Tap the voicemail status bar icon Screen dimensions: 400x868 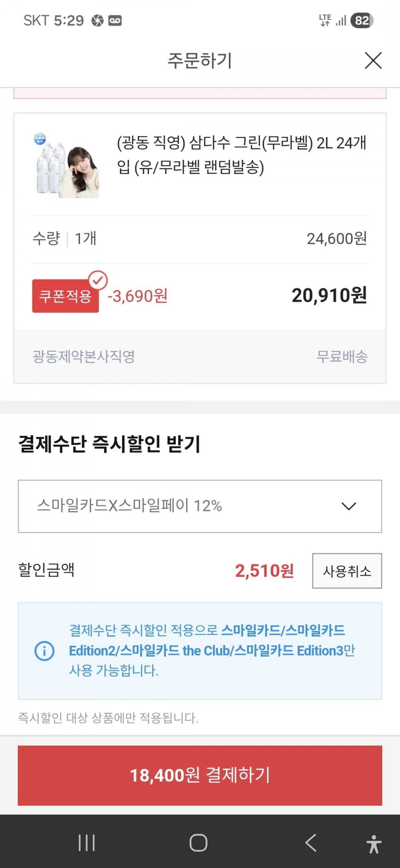115,20
